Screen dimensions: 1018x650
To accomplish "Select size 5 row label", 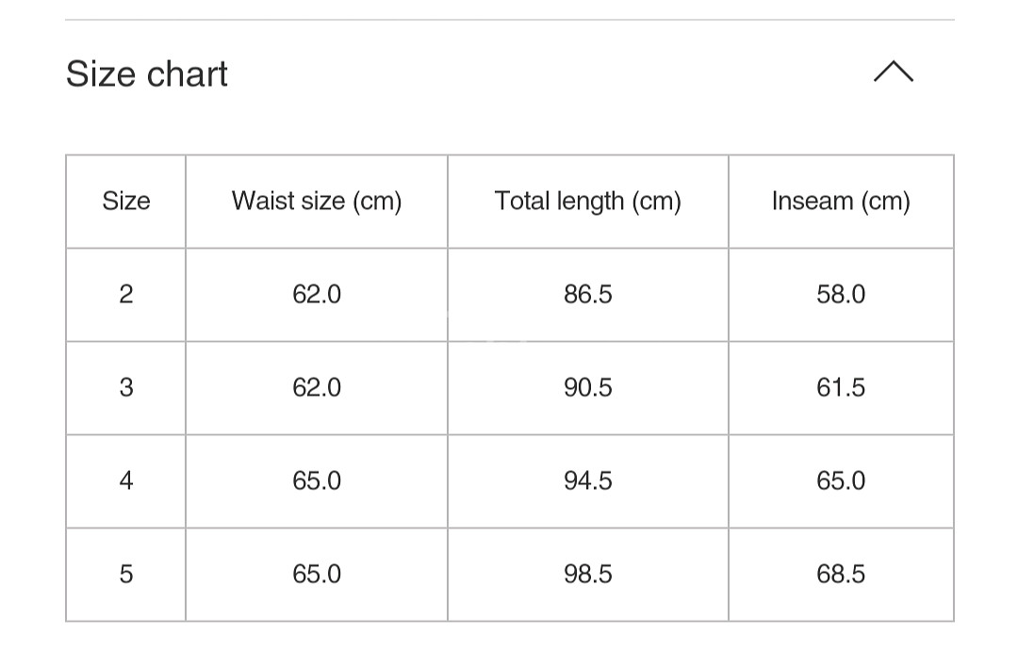I will pyautogui.click(x=126, y=574).
